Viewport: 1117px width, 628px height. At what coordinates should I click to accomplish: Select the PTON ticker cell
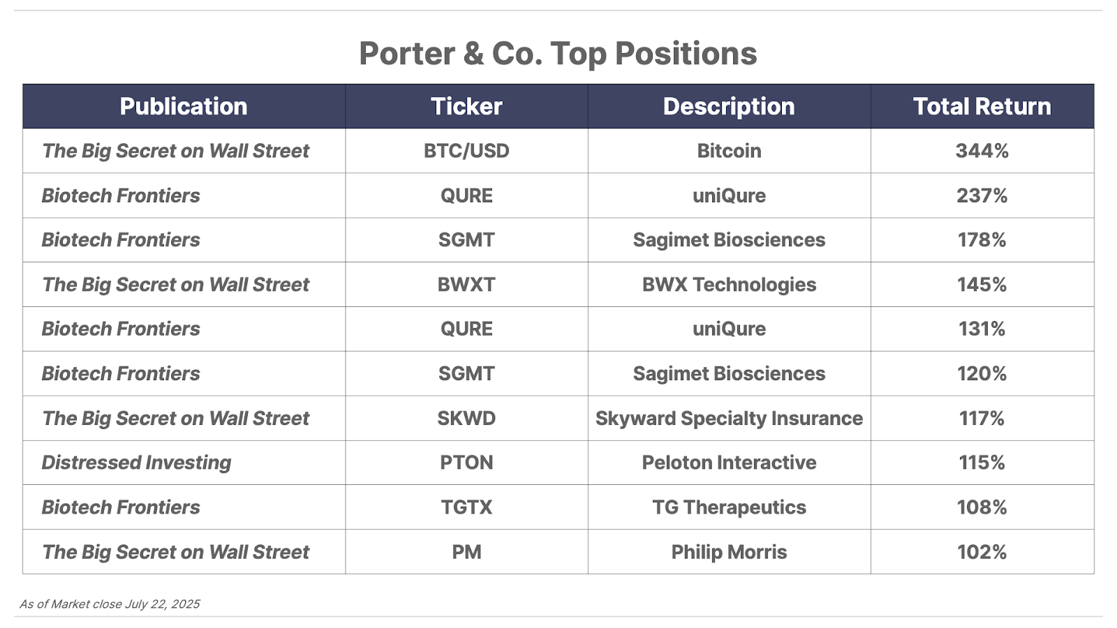[x=466, y=463]
